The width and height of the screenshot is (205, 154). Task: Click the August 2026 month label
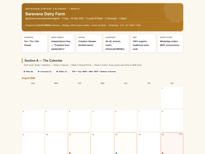[28, 78]
